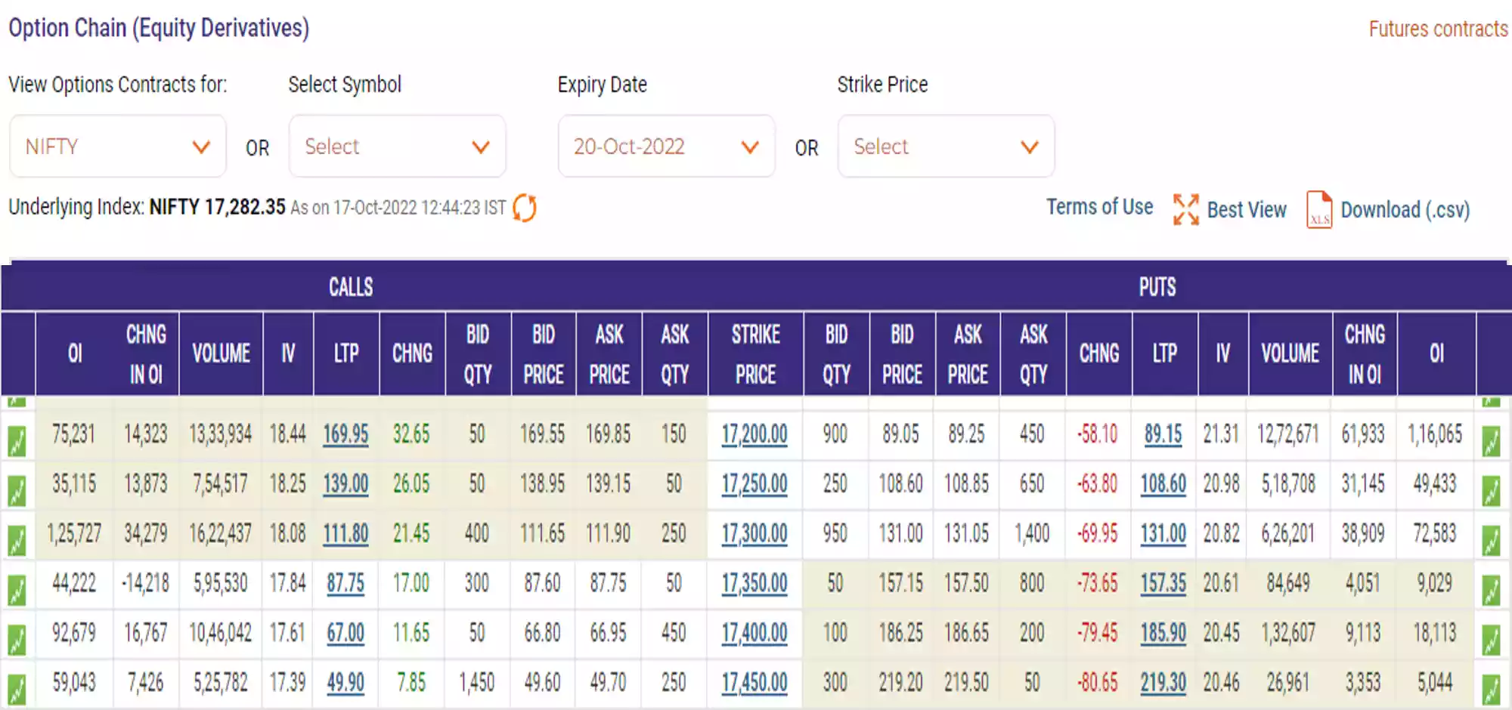Open the Select Symbol dropdown
1512x710 pixels.
point(398,147)
